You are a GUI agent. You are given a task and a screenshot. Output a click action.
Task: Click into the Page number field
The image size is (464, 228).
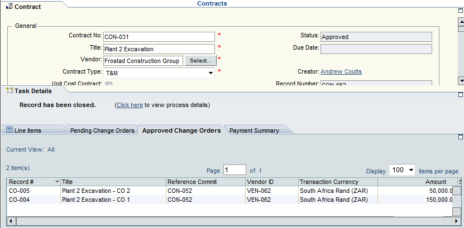(x=235, y=170)
